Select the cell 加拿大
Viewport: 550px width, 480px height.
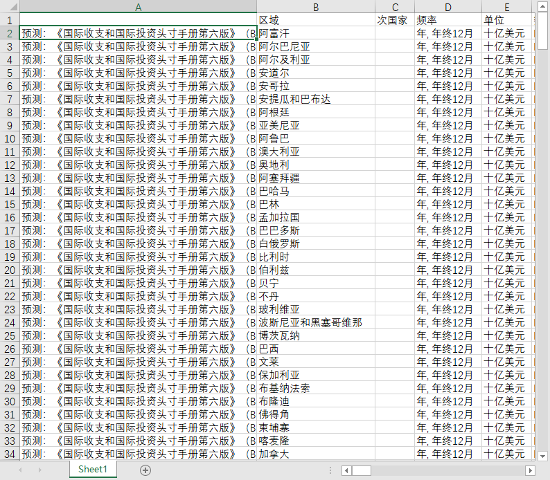click(x=316, y=454)
